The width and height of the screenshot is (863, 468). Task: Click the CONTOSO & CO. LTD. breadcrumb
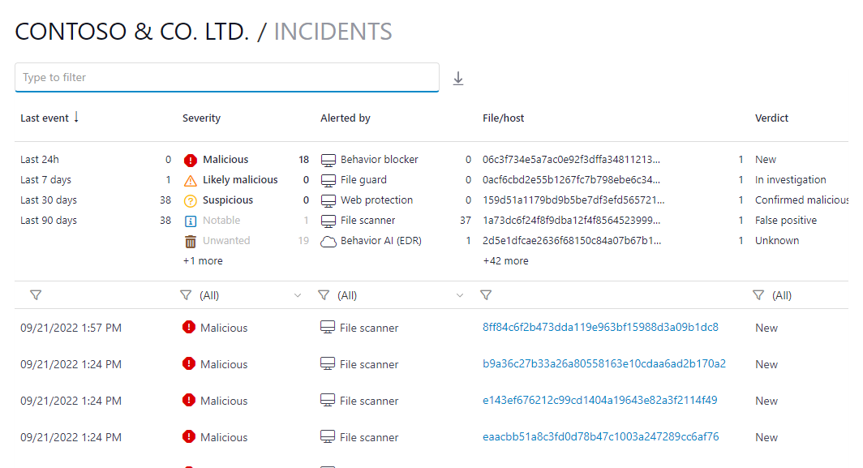coord(126,30)
